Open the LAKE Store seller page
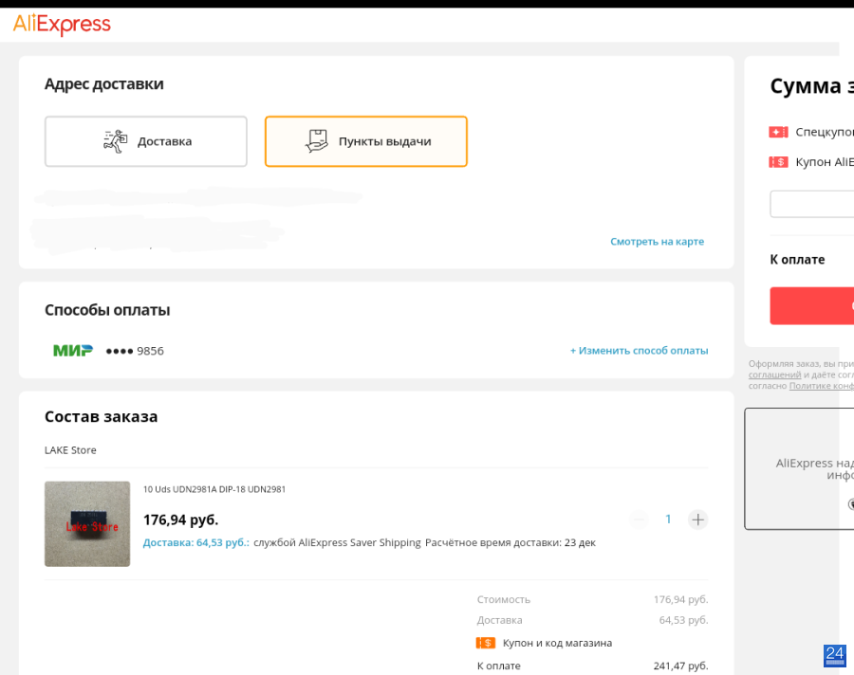The width and height of the screenshot is (854, 675). (x=70, y=450)
